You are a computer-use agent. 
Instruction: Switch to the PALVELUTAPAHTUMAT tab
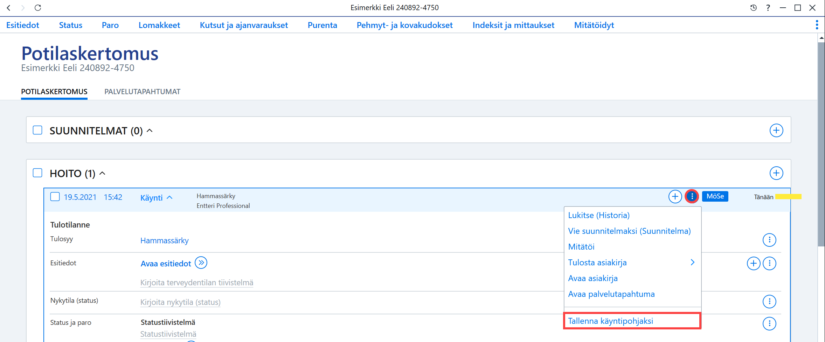tap(143, 92)
